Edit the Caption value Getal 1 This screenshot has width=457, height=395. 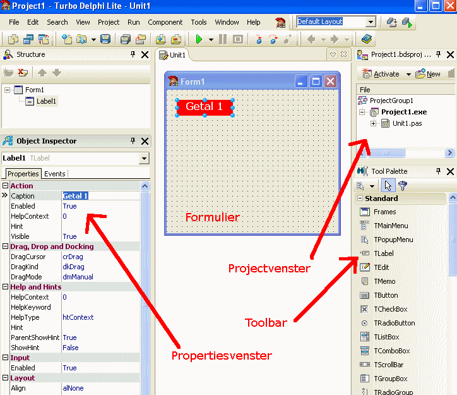(x=101, y=196)
